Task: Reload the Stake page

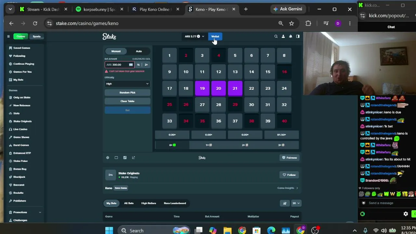Action: coord(35,23)
